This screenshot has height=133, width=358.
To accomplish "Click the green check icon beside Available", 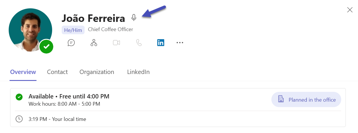I will 19,97.
